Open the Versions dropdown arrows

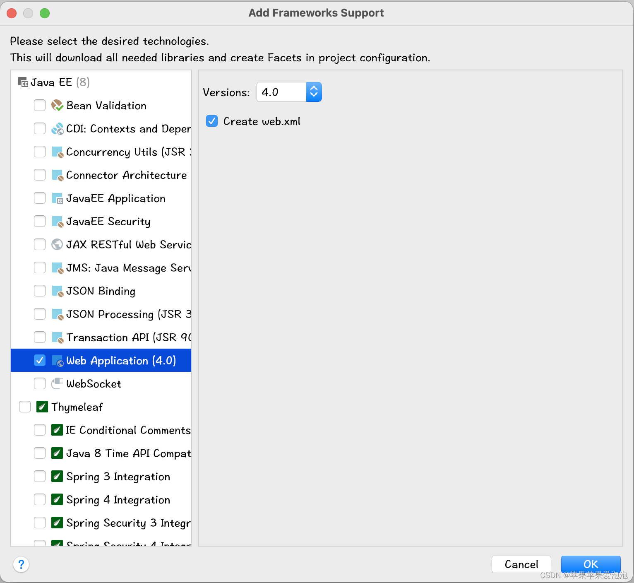tap(314, 92)
